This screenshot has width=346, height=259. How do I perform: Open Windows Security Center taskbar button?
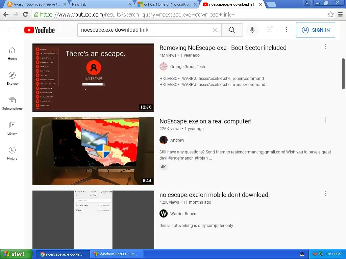point(117,254)
